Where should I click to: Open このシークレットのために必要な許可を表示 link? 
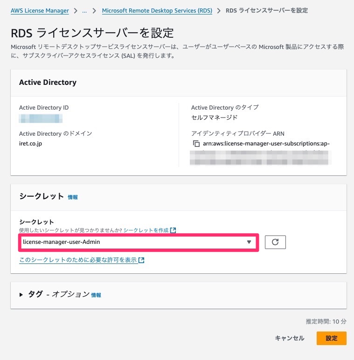pyautogui.click(x=78, y=260)
